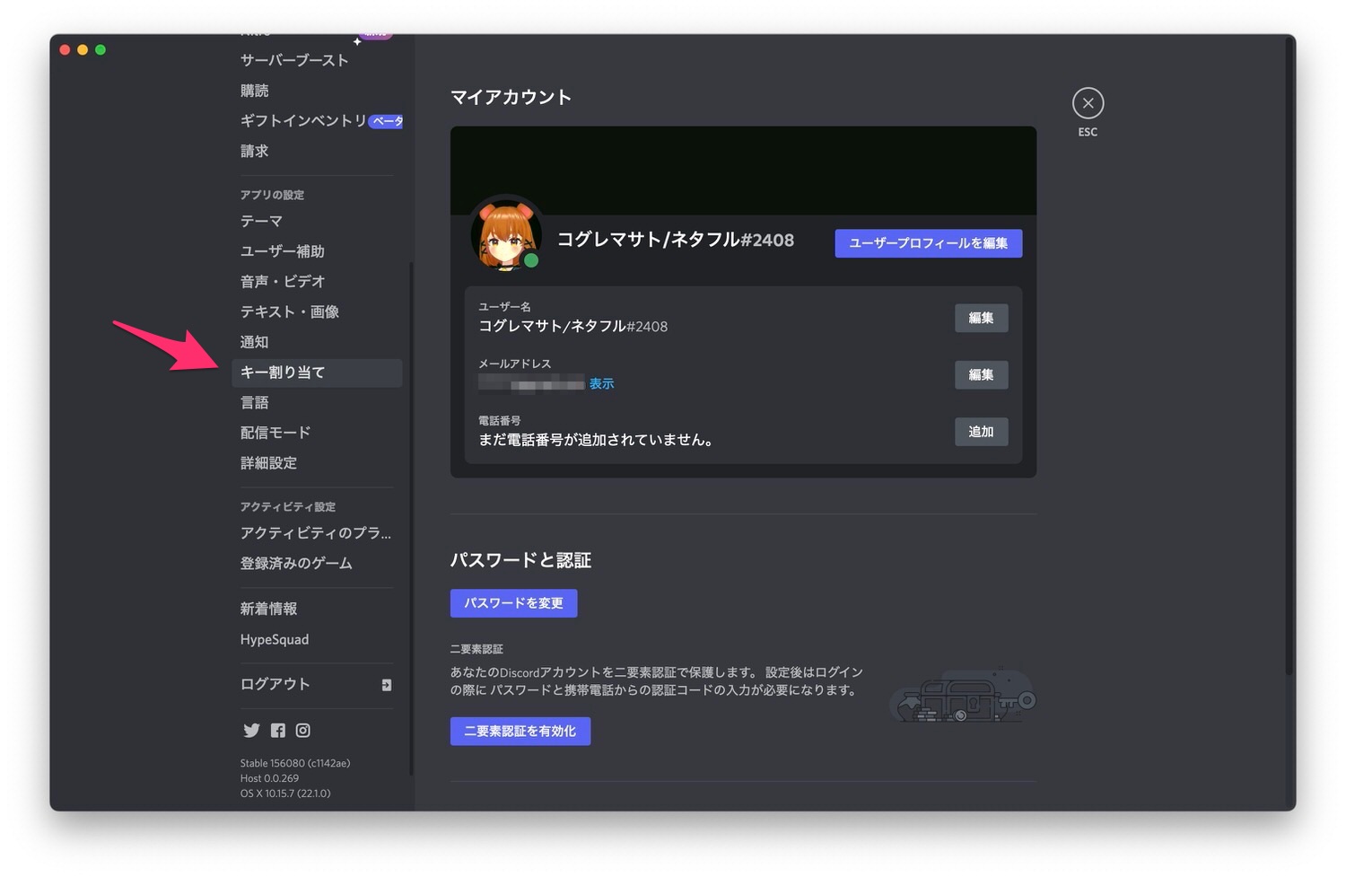Click the マイアカウント heading
This screenshot has width=1346, height=877.
[x=511, y=97]
